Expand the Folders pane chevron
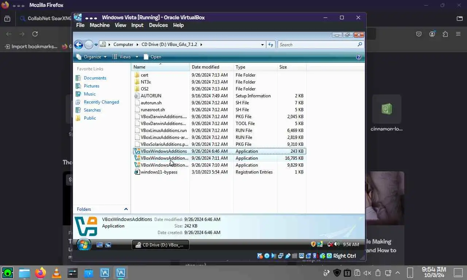Image resolution: width=467 pixels, height=280 pixels. click(x=126, y=209)
